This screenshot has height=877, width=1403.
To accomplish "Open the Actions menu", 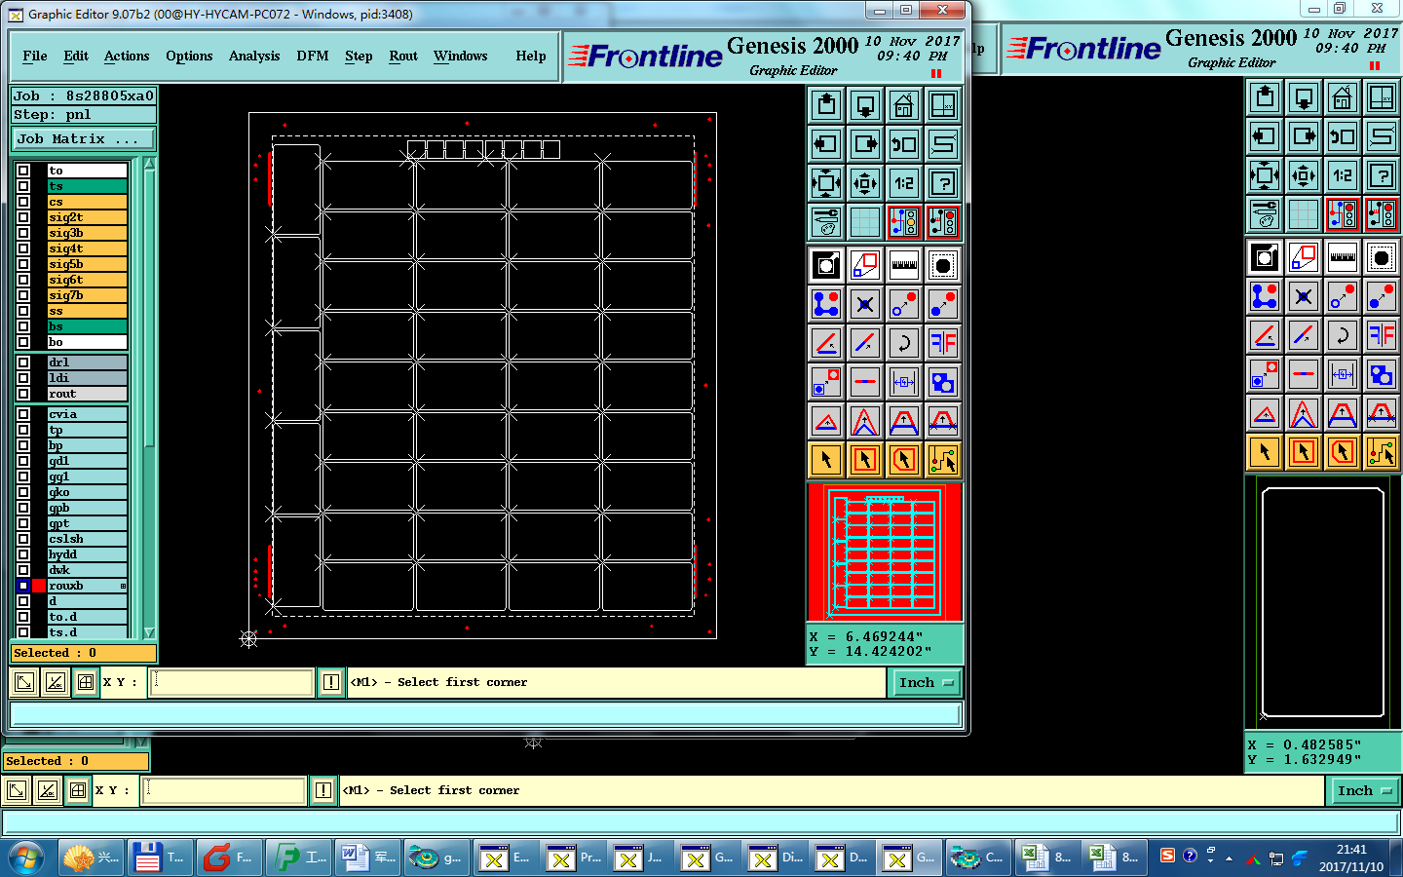I will [127, 56].
